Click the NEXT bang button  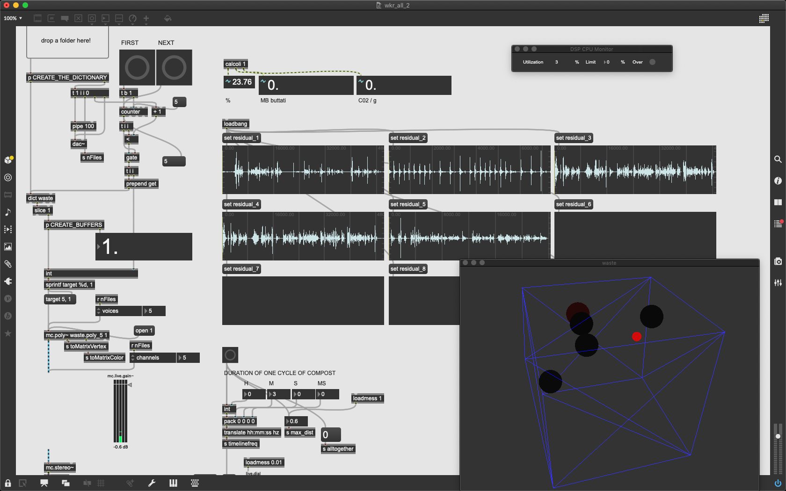(174, 68)
